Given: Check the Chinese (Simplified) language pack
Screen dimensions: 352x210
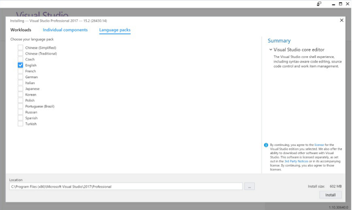Looking at the screenshot, I should 20,48.
